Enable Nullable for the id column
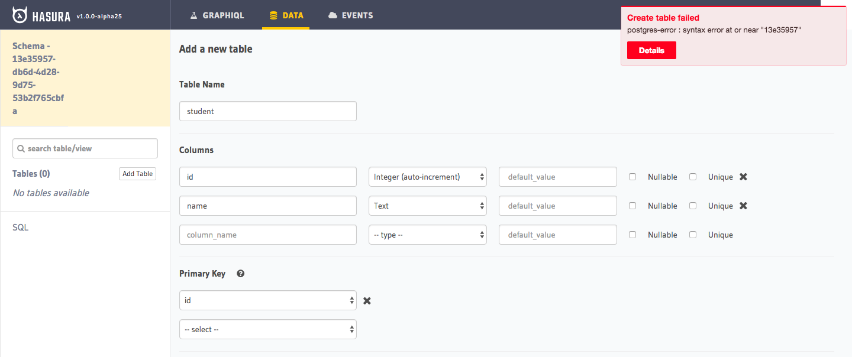The width and height of the screenshot is (852, 357). (x=632, y=176)
